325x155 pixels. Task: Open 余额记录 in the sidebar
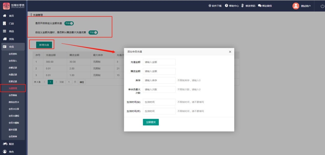pos(13,68)
